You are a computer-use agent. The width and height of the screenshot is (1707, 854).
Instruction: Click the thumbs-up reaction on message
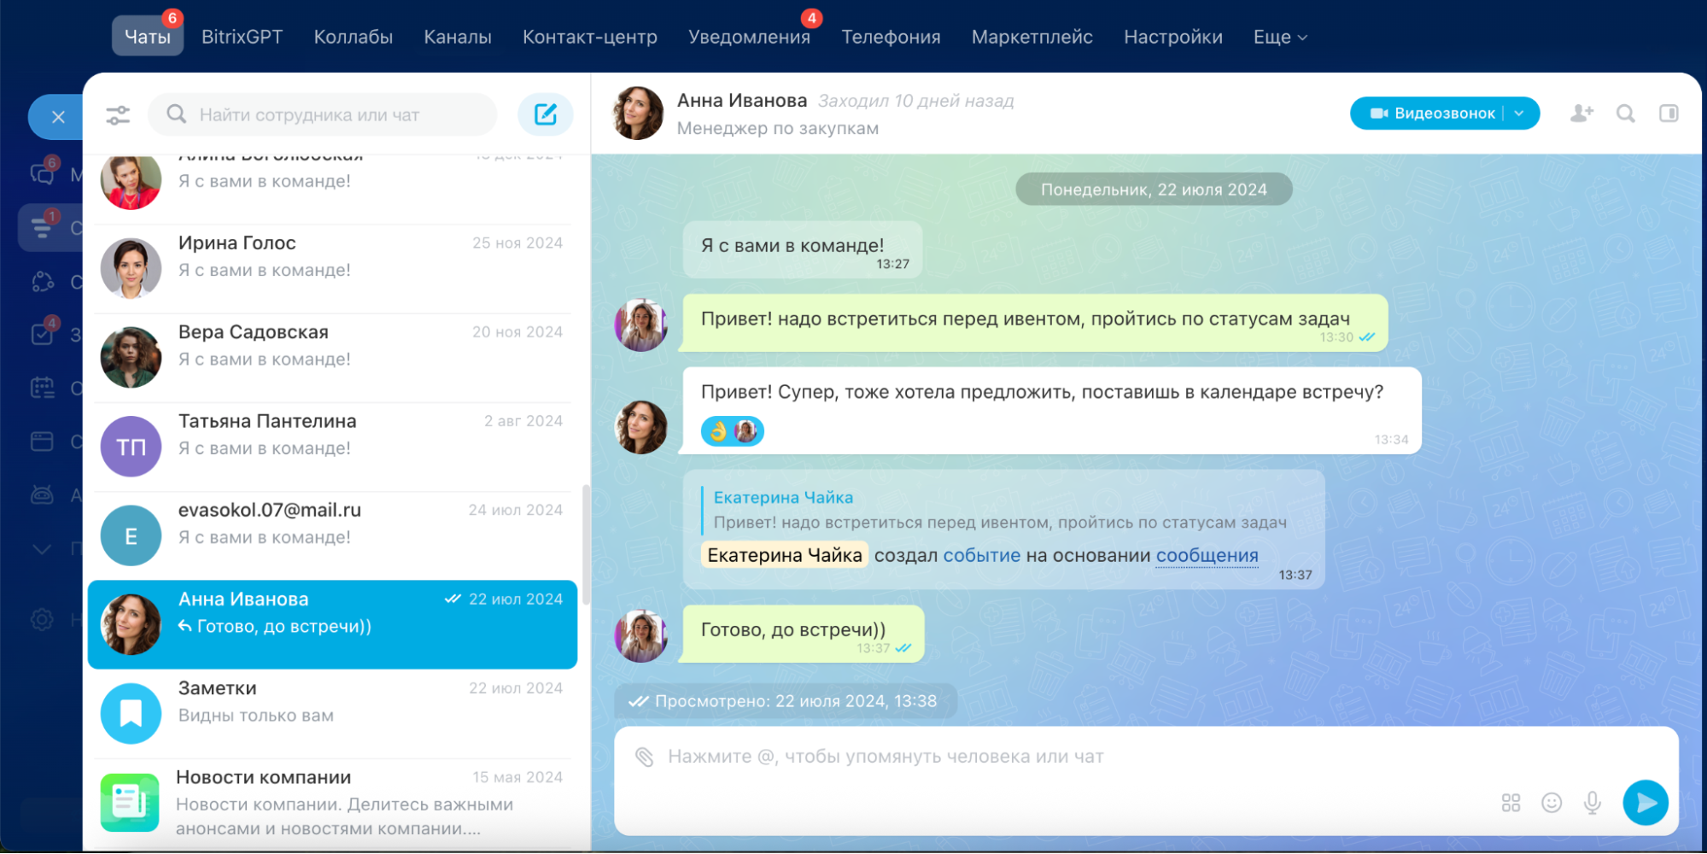(x=718, y=431)
